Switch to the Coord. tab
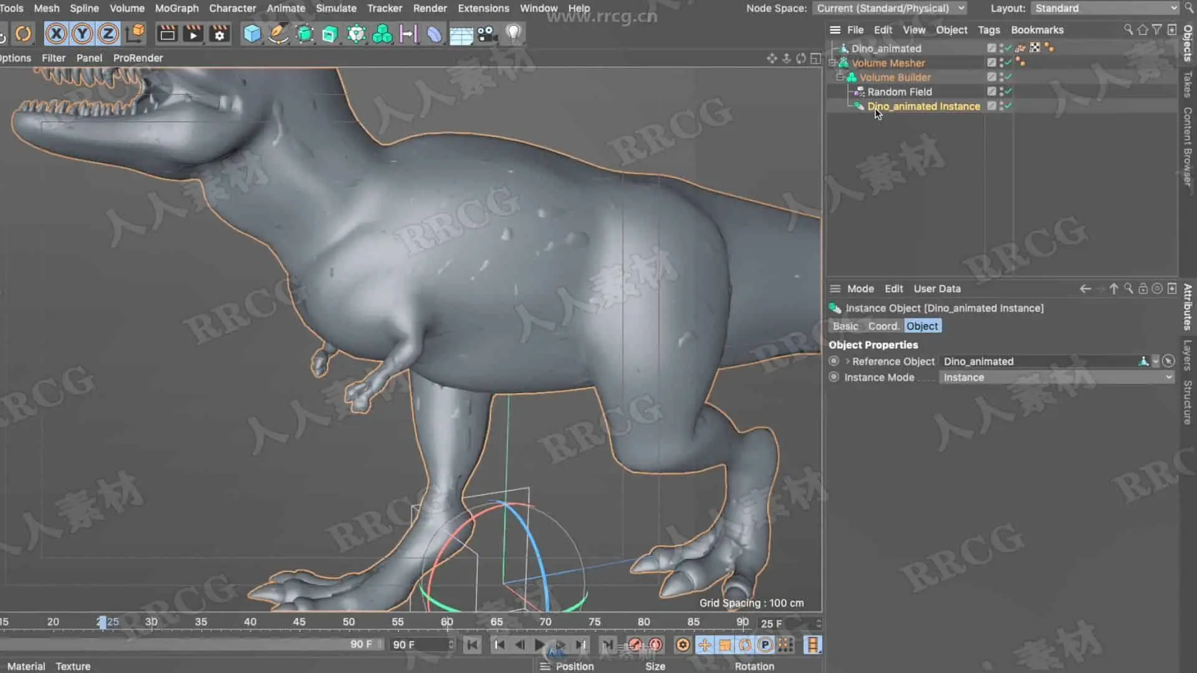The width and height of the screenshot is (1197, 673). click(883, 326)
